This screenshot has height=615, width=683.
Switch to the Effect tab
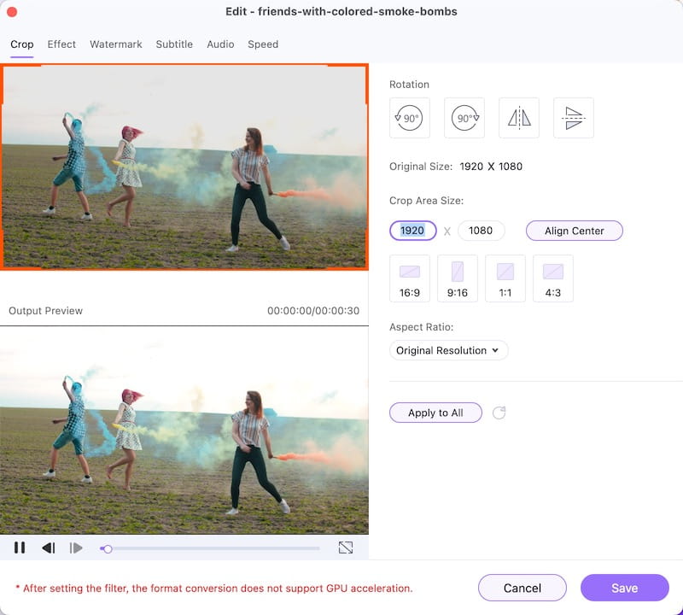[61, 44]
